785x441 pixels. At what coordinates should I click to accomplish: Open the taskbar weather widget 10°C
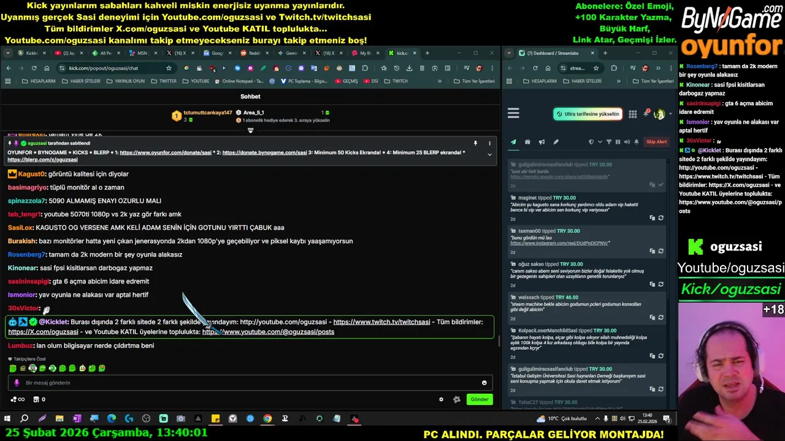tap(562, 419)
